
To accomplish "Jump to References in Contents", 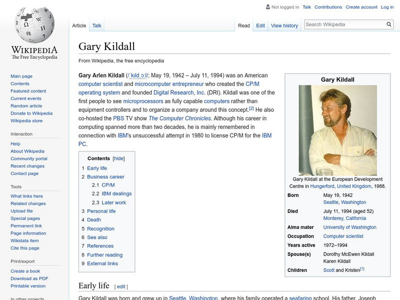I will point(100,246).
